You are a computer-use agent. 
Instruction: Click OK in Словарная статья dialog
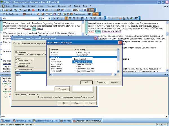[x=64, y=103]
